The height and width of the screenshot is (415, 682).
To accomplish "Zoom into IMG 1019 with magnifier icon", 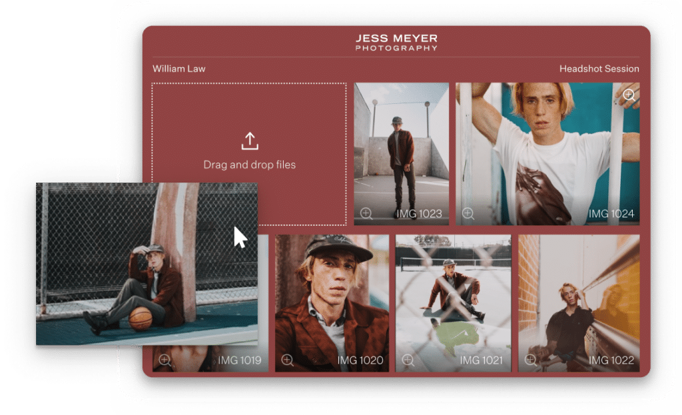I will tap(165, 360).
